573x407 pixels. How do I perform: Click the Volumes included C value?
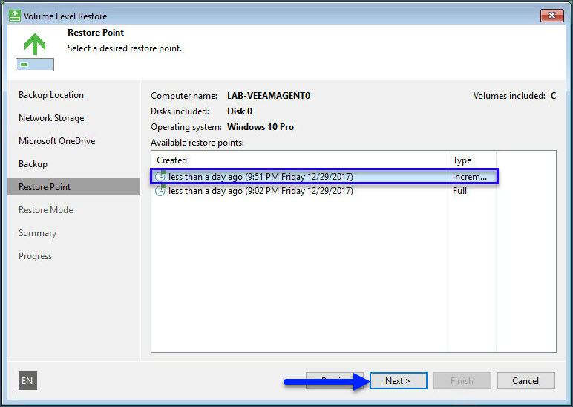click(553, 96)
